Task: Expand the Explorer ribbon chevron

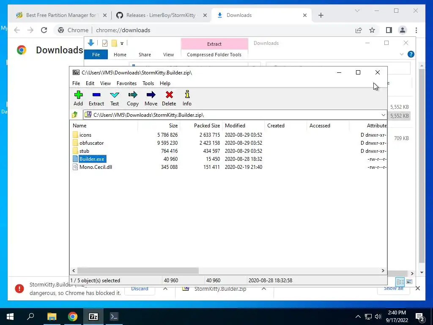Action: coord(402,55)
